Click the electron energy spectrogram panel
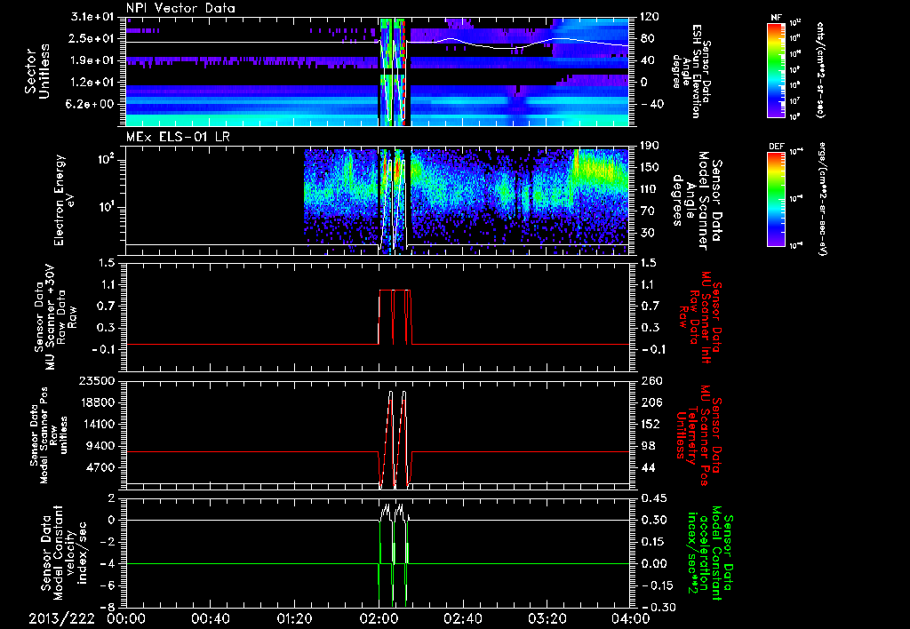The height and width of the screenshot is (629, 910). [x=378, y=202]
